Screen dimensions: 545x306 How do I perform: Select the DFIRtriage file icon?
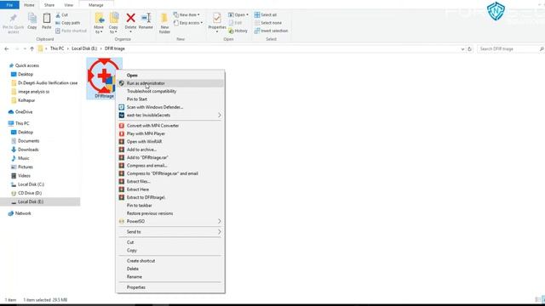point(104,78)
